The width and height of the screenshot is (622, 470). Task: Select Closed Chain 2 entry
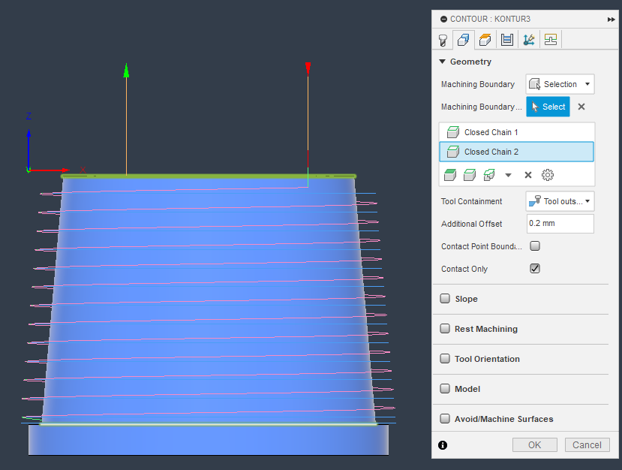point(516,152)
